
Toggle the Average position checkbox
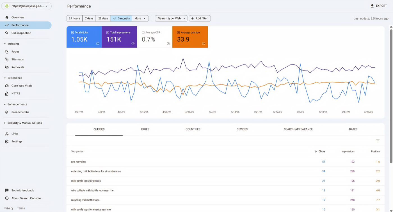178,32
